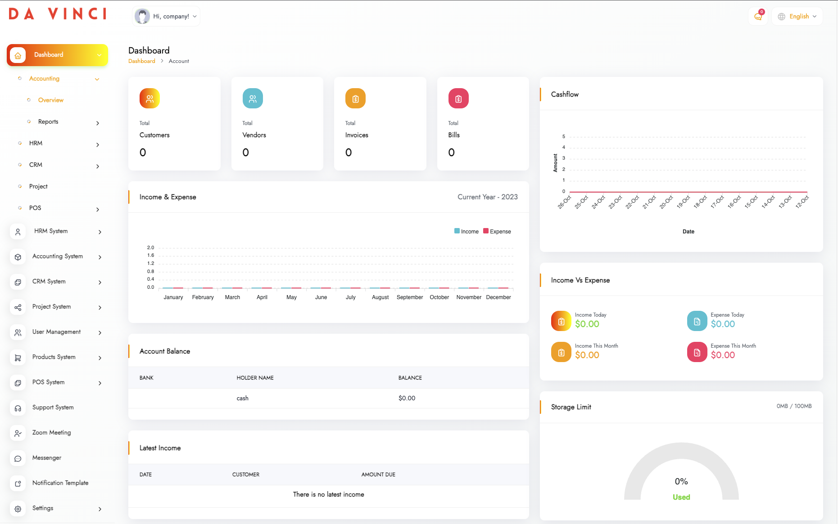This screenshot has width=838, height=524.
Task: Toggle the Income series in chart legend
Action: [x=467, y=231]
